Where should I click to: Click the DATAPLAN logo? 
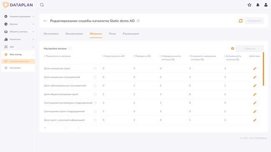click(18, 5)
